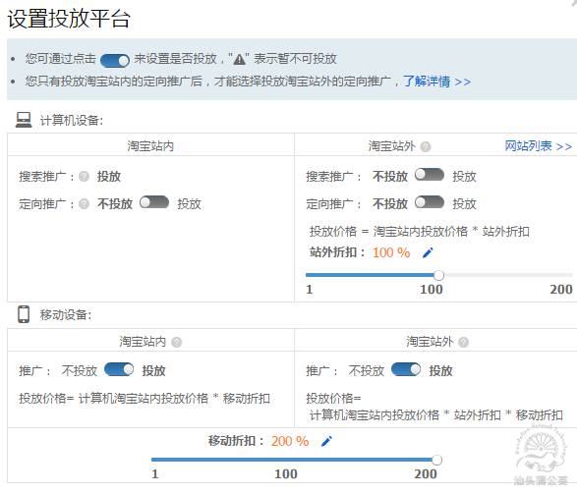This screenshot has width=577, height=494.
Task: Click the 计算机设备 section label
Action: click(x=72, y=120)
